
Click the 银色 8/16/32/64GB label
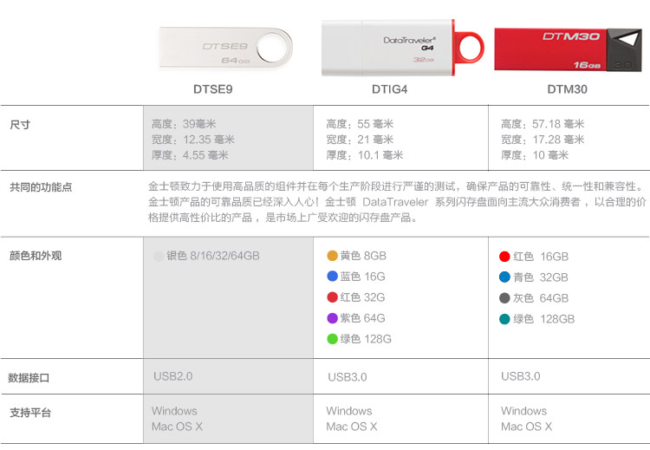(213, 256)
